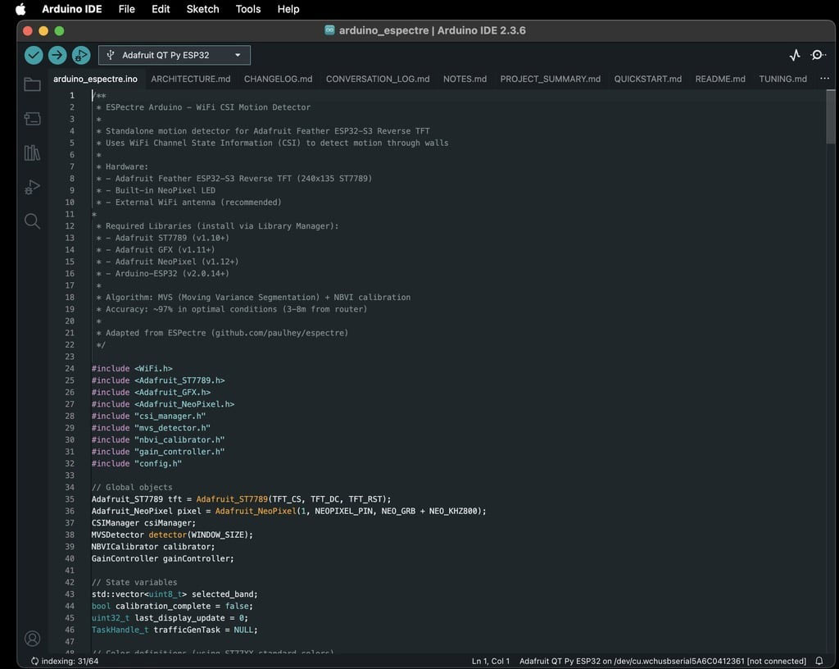Click the '#include <WiFi.h>' line
The height and width of the screenshot is (669, 839).
[132, 368]
